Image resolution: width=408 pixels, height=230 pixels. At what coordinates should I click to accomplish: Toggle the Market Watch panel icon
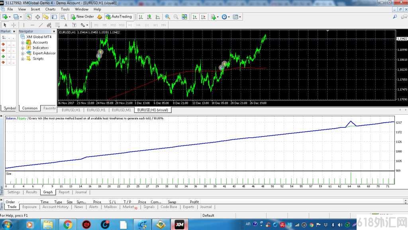pos(29,17)
